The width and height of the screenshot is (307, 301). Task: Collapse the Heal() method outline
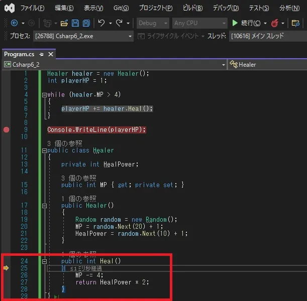point(44,261)
